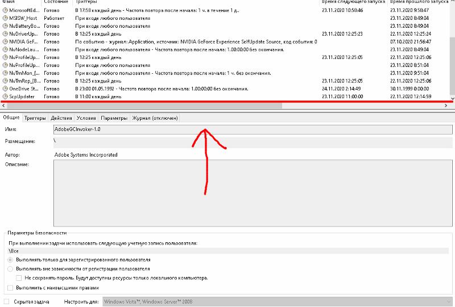The height and width of the screenshot is (307, 455).
Task: Select the MSISW_Host task name
Action: [23, 18]
